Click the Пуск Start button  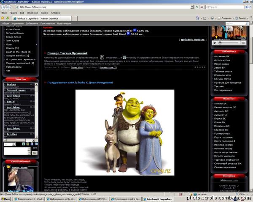pos(5,199)
